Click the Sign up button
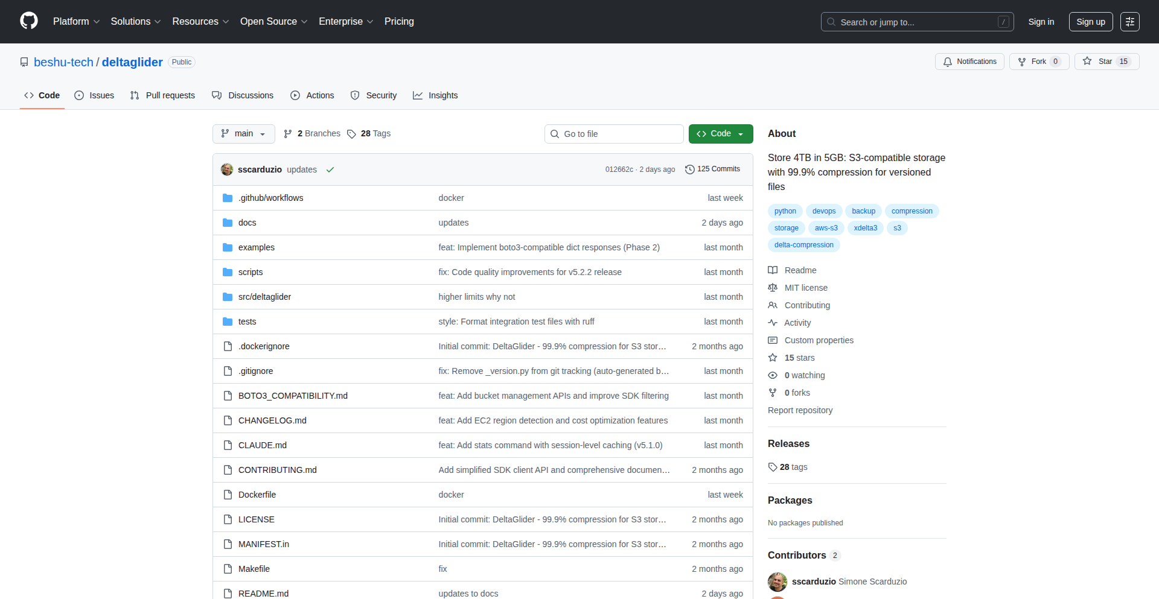Viewport: 1159px width, 599px height. pyautogui.click(x=1091, y=22)
